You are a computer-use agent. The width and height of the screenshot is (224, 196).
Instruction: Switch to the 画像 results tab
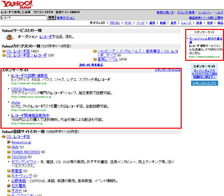152,23
